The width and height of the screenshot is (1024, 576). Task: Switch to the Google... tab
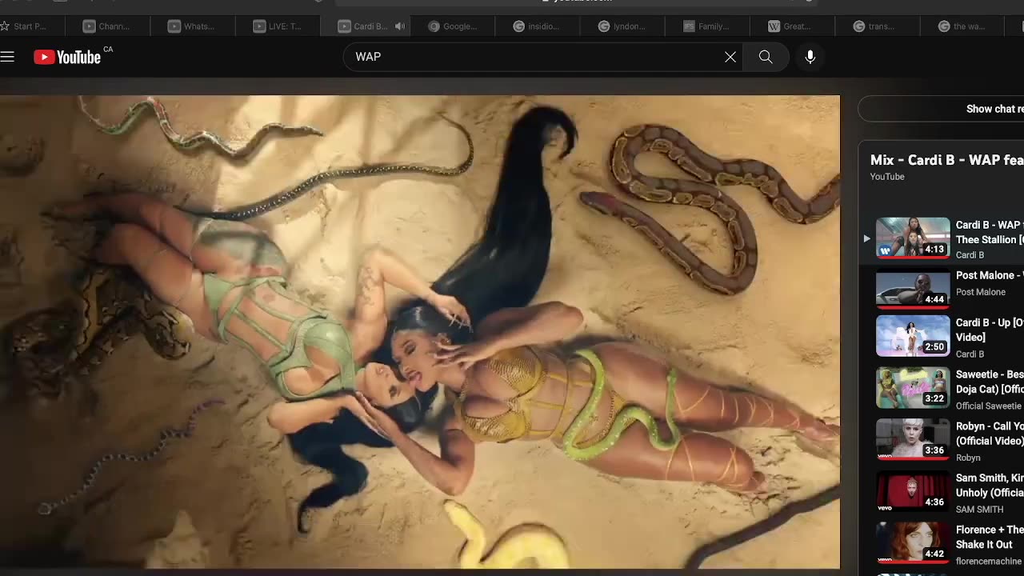(x=454, y=26)
